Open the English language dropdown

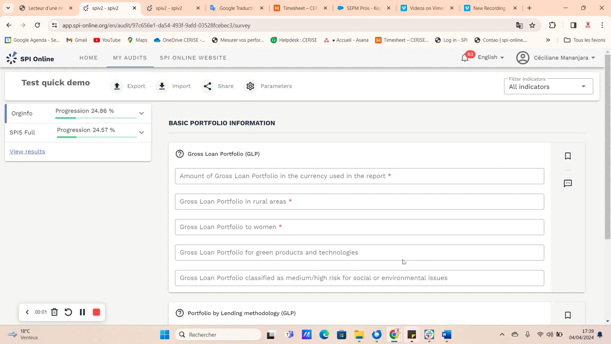click(x=491, y=57)
